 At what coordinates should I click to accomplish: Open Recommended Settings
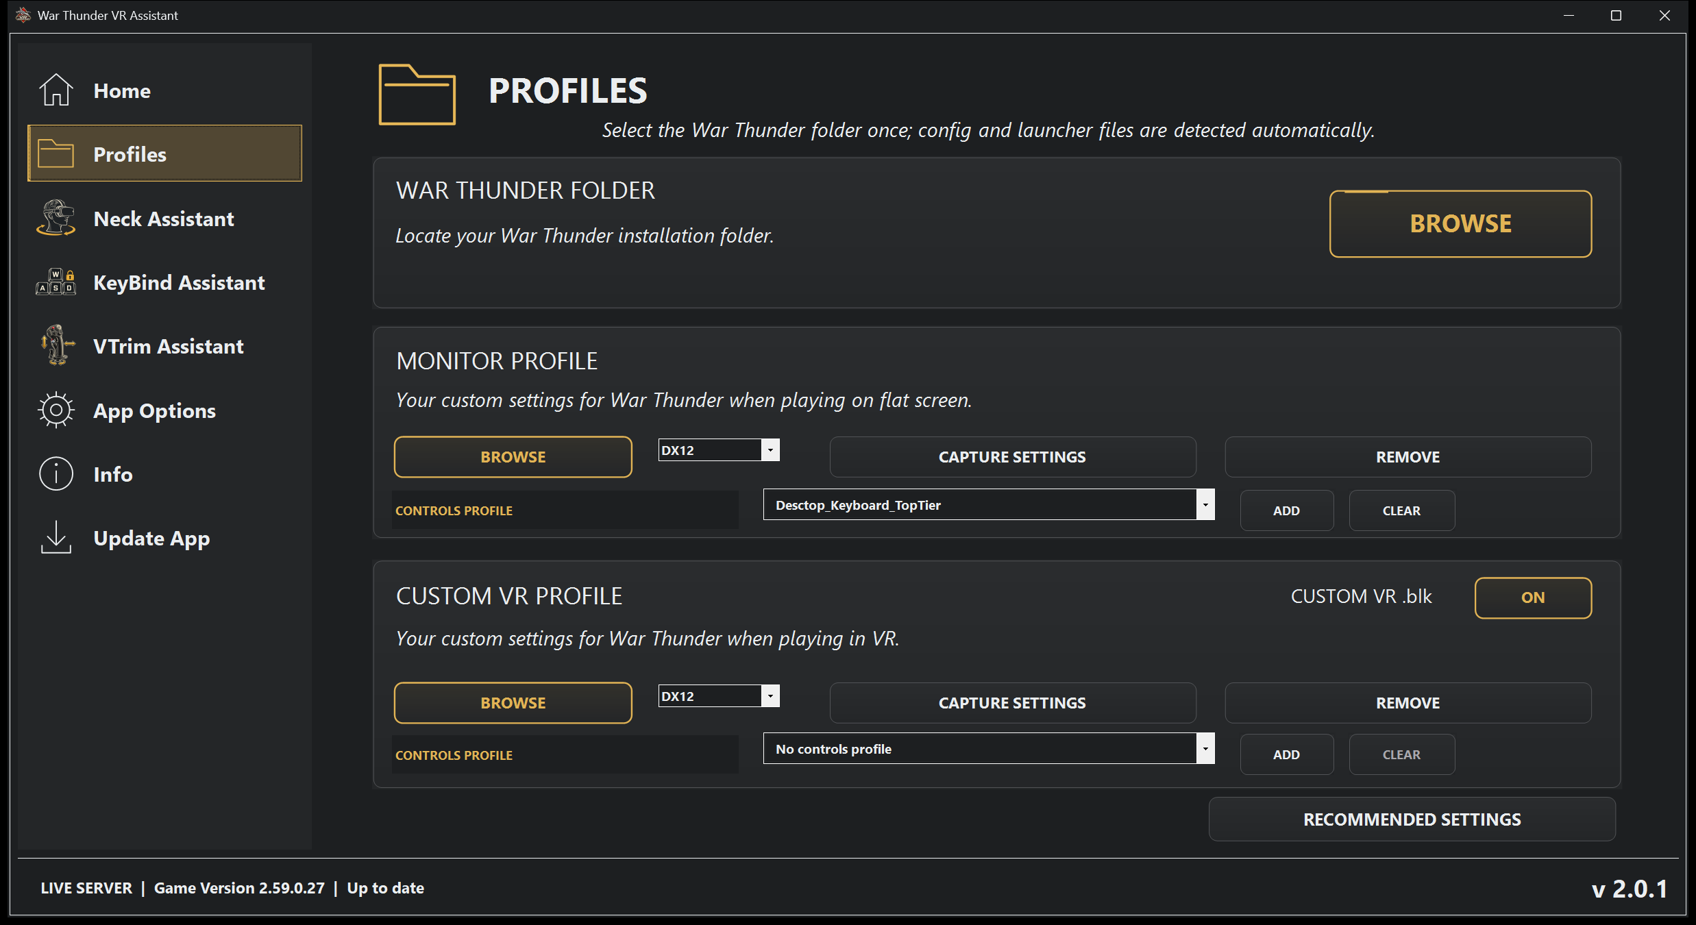point(1412,819)
